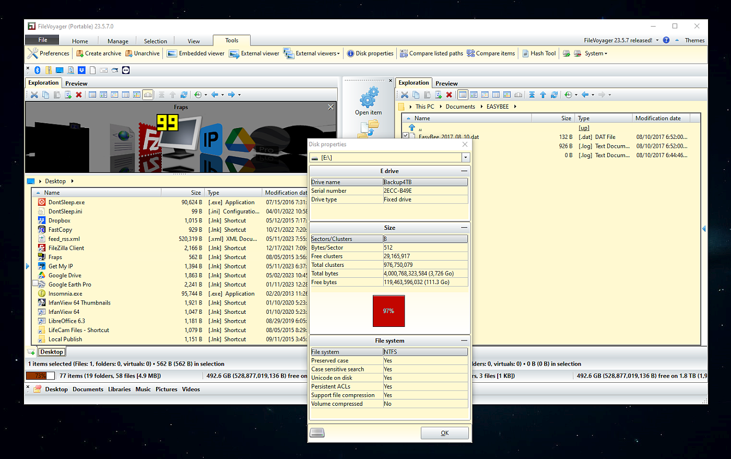Click the 73% usage bar in status bar
Screen dimensions: 731x459
coord(40,375)
